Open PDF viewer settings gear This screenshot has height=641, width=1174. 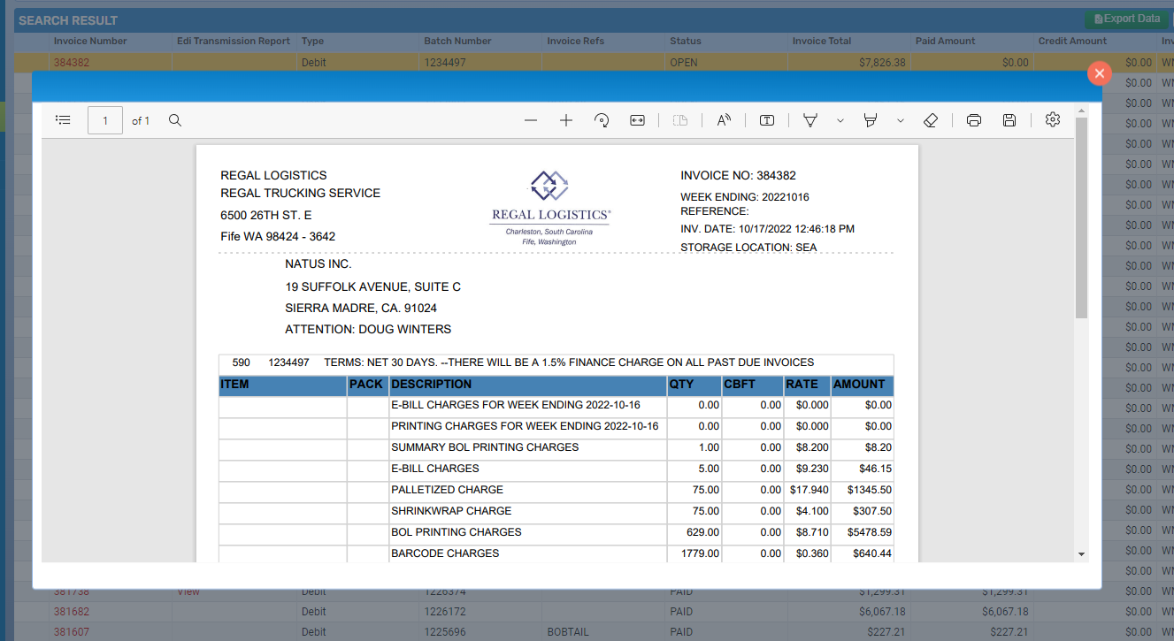coord(1052,119)
